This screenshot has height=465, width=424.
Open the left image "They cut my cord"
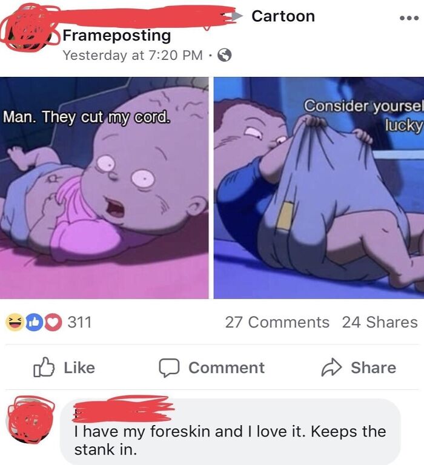tap(104, 188)
